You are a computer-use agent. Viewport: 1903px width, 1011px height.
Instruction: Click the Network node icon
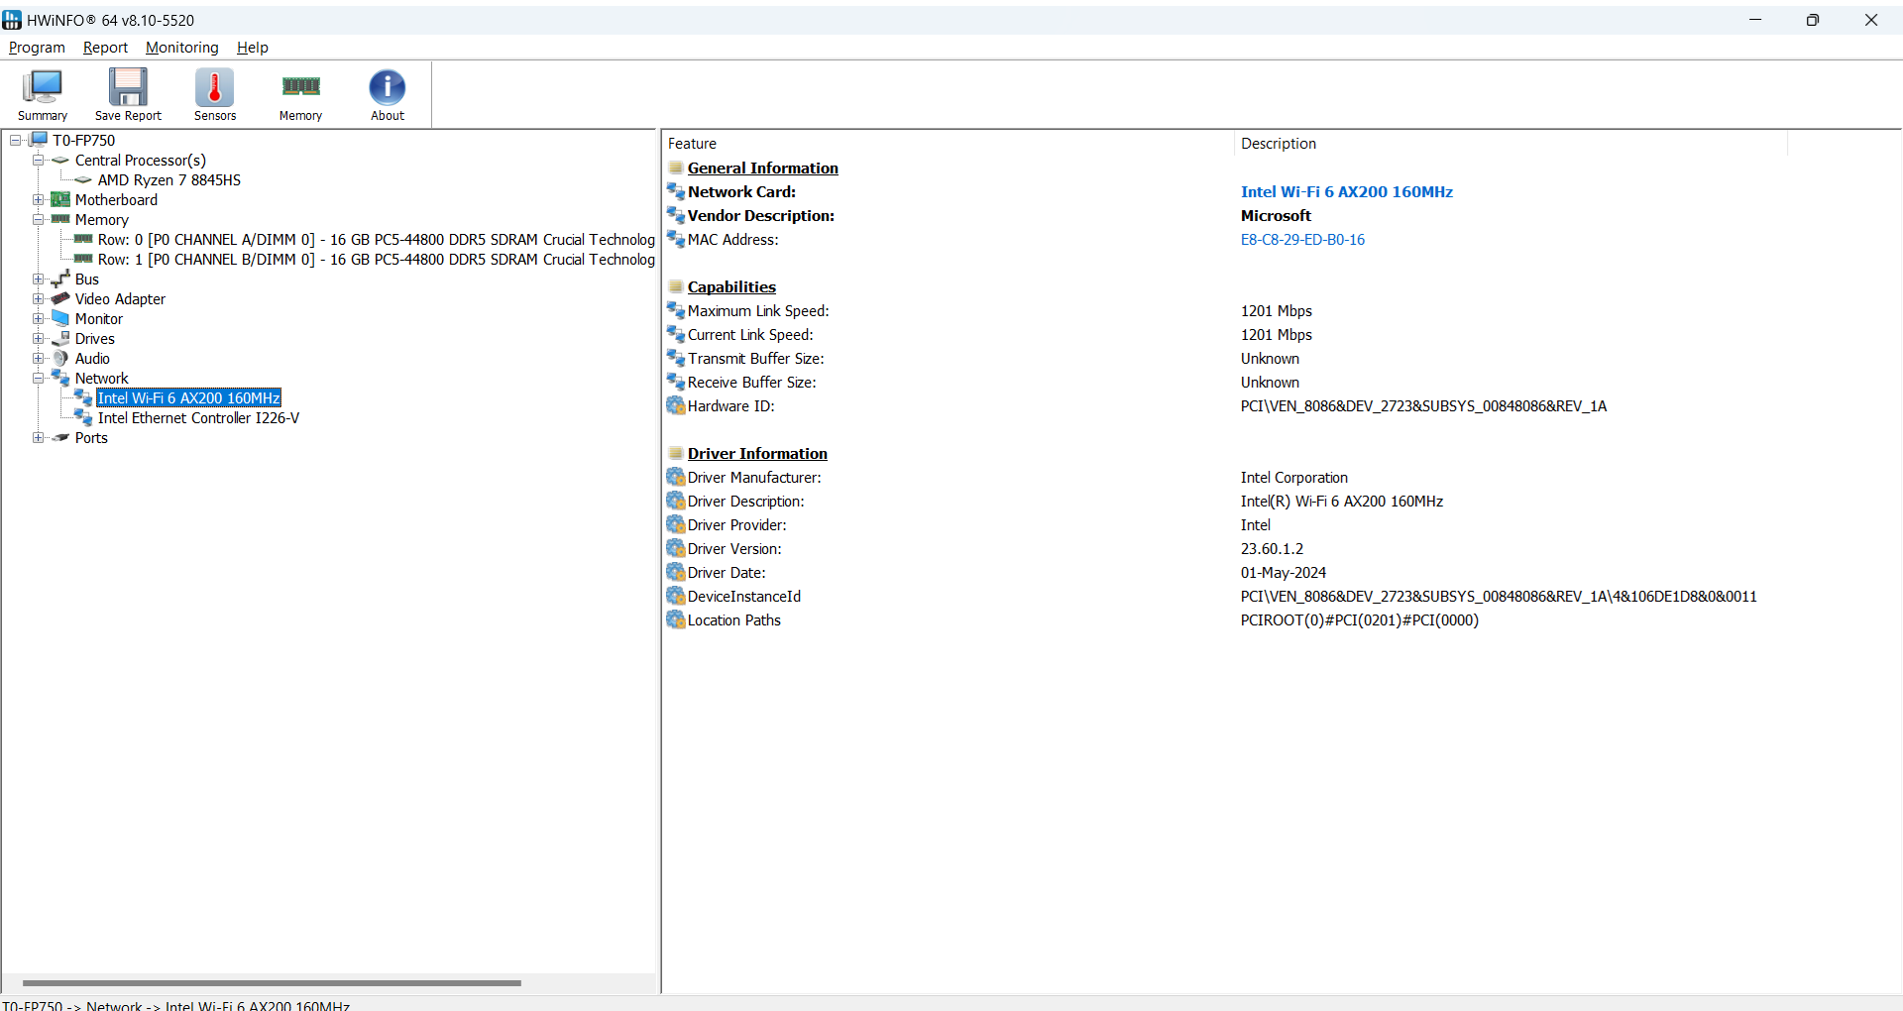(60, 378)
